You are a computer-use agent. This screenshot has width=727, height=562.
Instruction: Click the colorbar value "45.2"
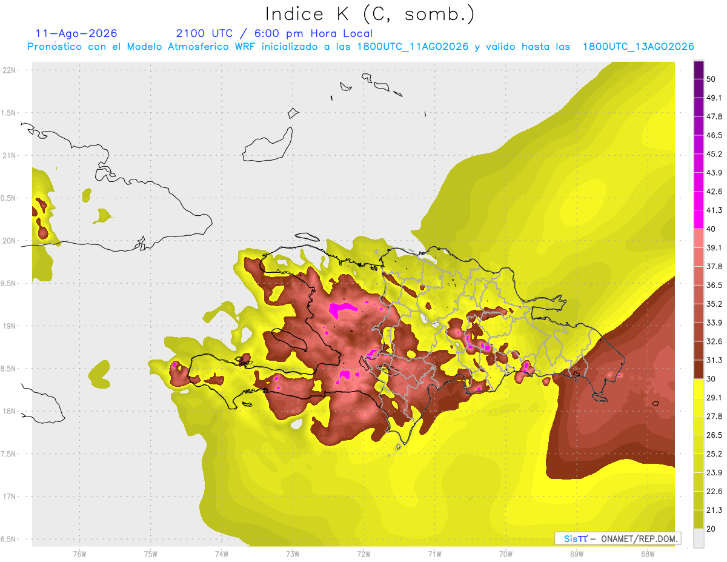(714, 154)
